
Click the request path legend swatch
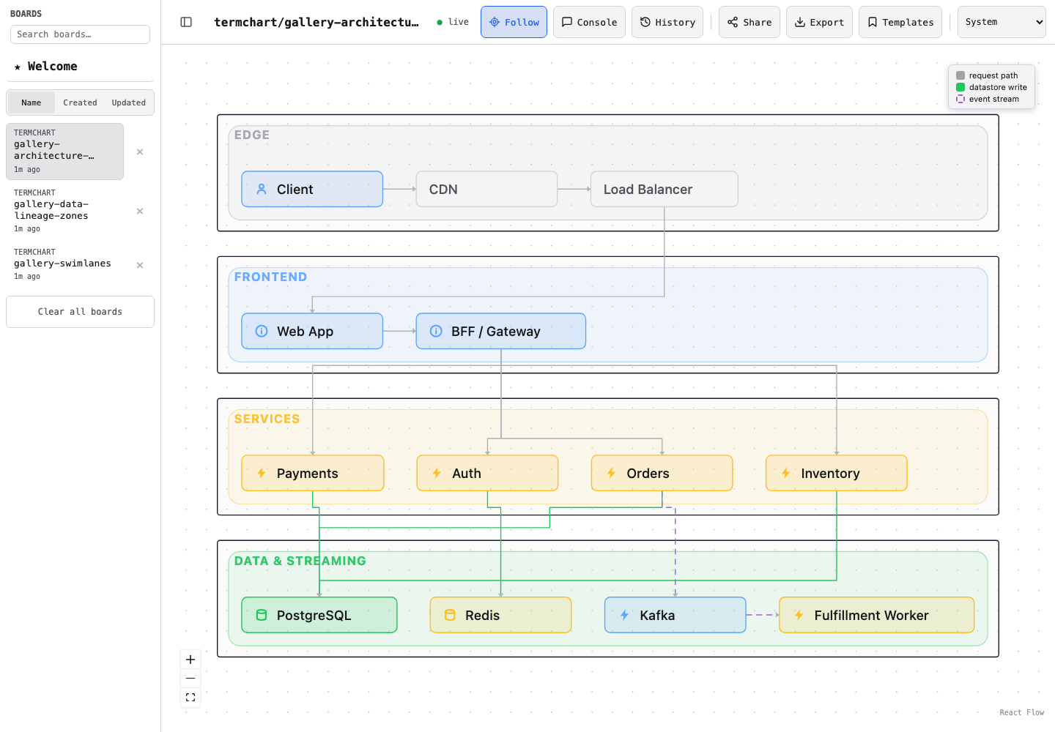pyautogui.click(x=960, y=75)
